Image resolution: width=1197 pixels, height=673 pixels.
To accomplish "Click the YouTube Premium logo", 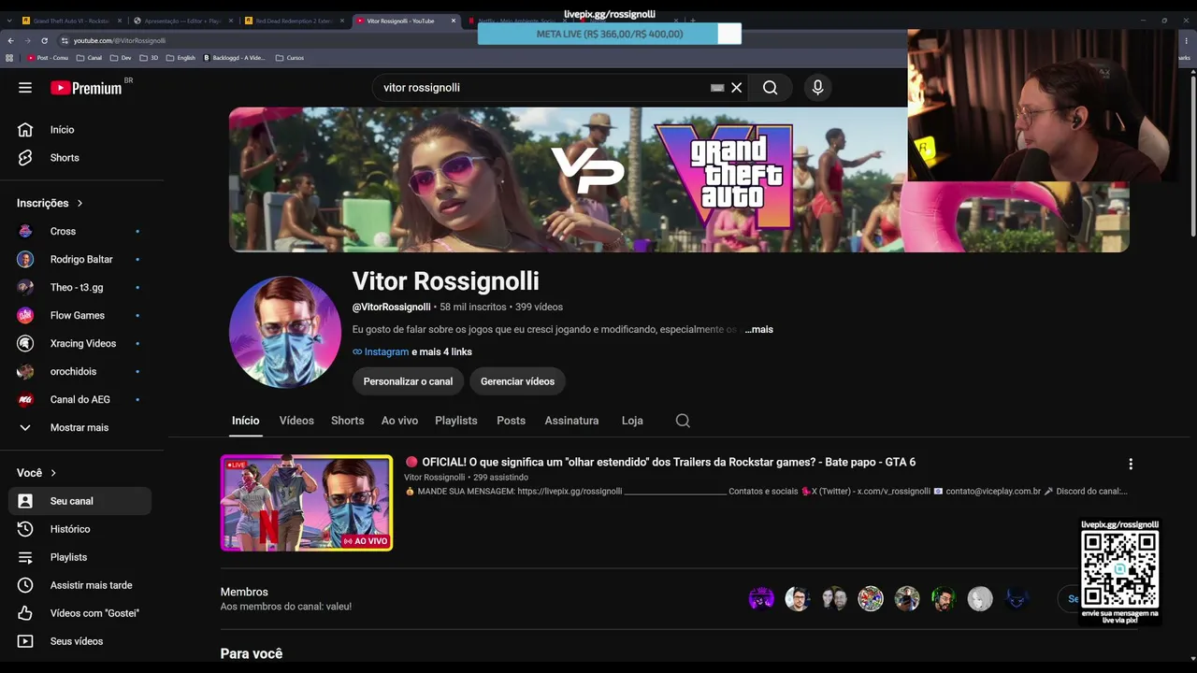I will coord(86,88).
